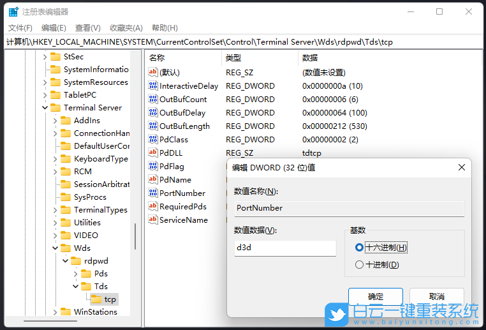This screenshot has width=486, height=330.
Task: Expand the StSec tree node
Action: click(x=45, y=57)
